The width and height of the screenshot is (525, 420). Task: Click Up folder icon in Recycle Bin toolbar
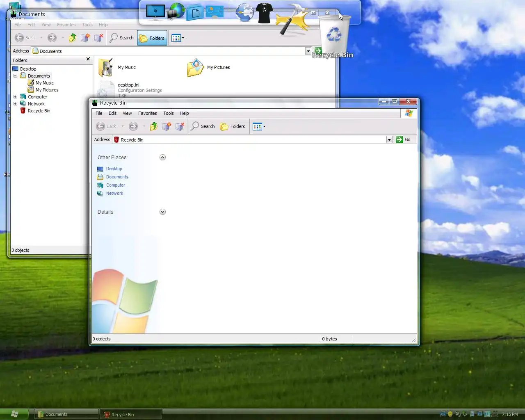coord(154,126)
